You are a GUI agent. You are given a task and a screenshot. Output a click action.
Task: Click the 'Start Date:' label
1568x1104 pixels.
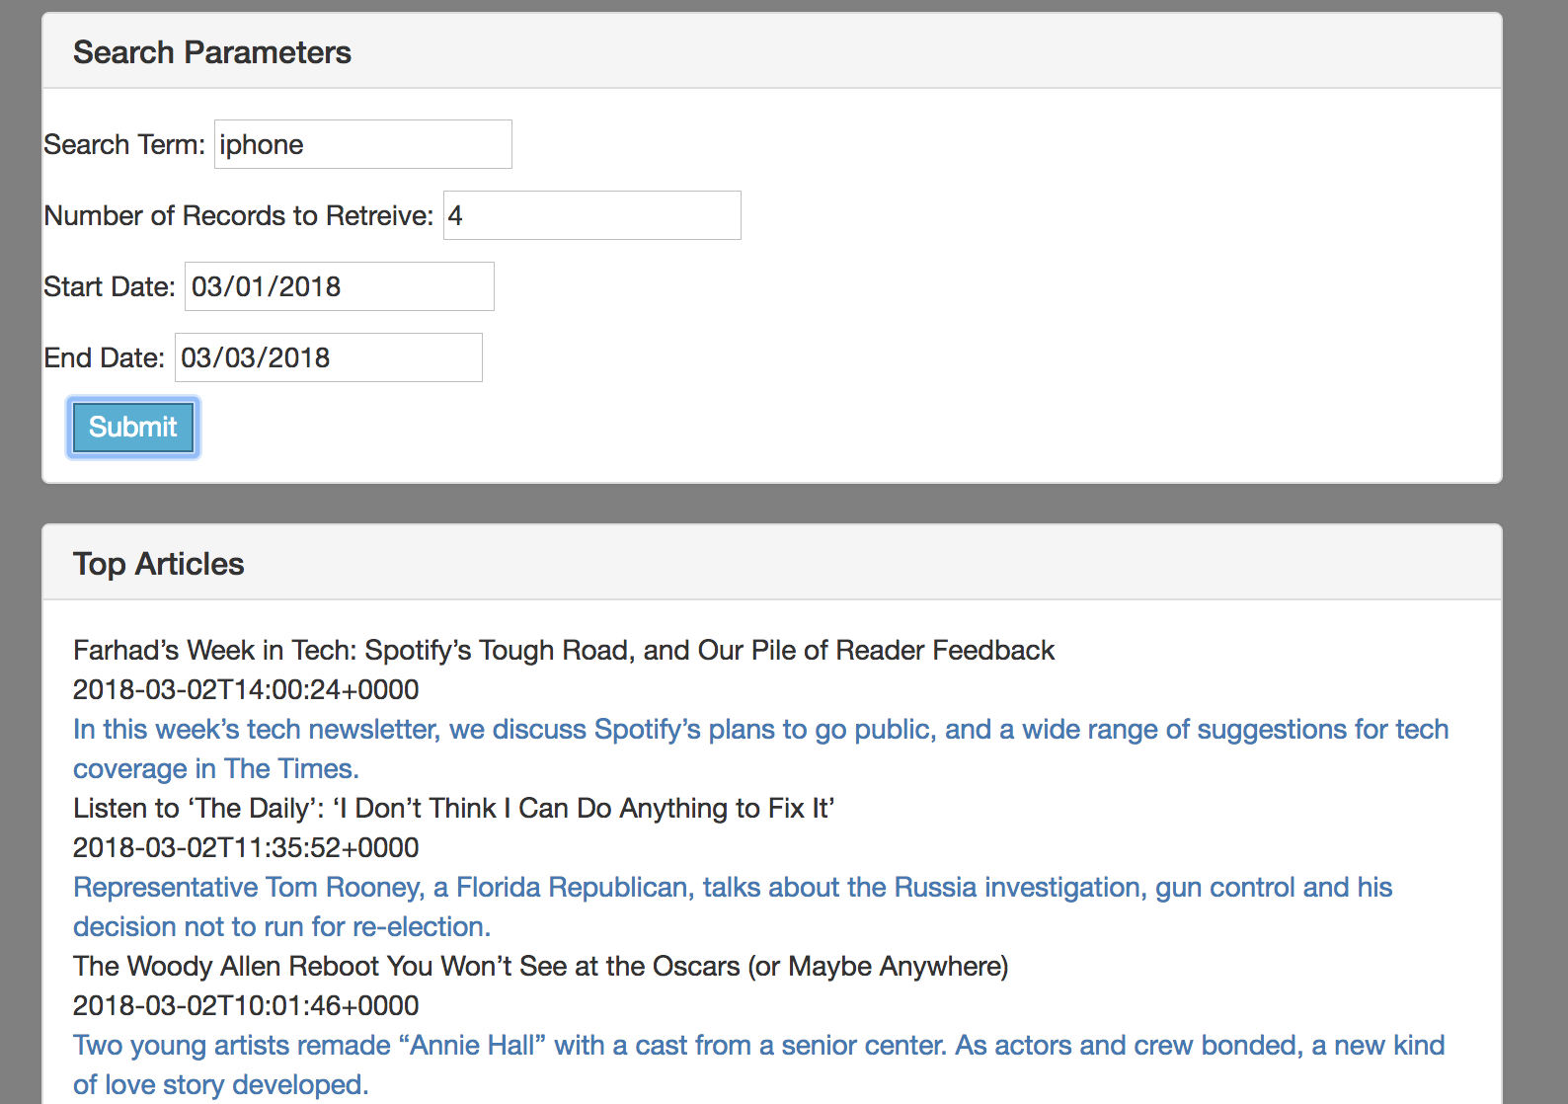(x=110, y=287)
